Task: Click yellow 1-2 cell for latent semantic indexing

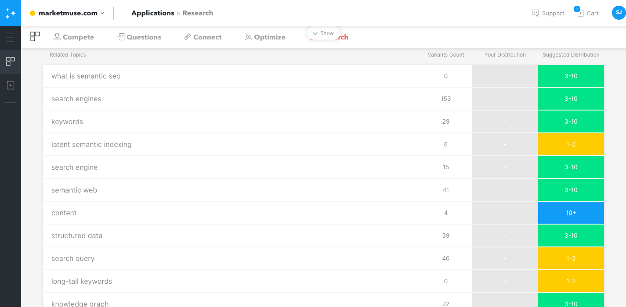Action: pos(571,144)
